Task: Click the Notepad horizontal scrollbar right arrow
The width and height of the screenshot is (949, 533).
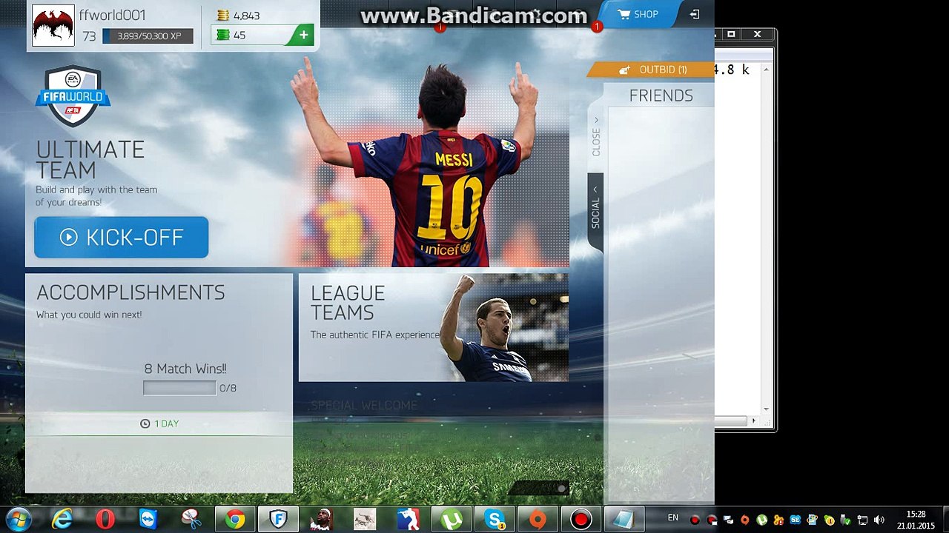Action: click(x=754, y=421)
